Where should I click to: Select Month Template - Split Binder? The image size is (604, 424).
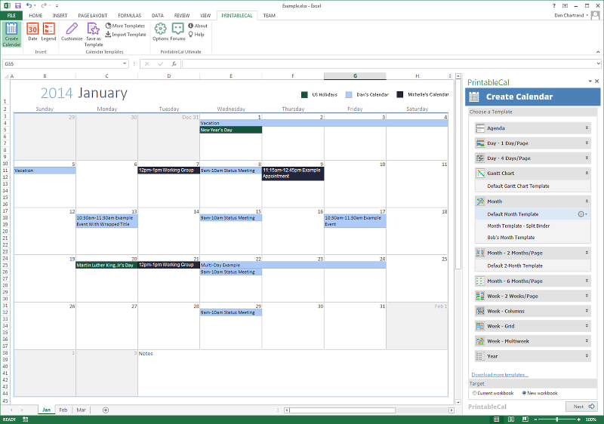click(519, 226)
